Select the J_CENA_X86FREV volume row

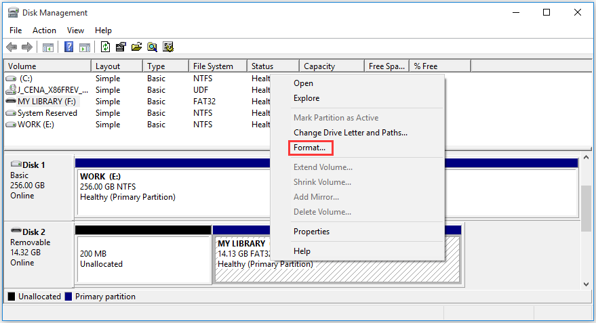138,90
